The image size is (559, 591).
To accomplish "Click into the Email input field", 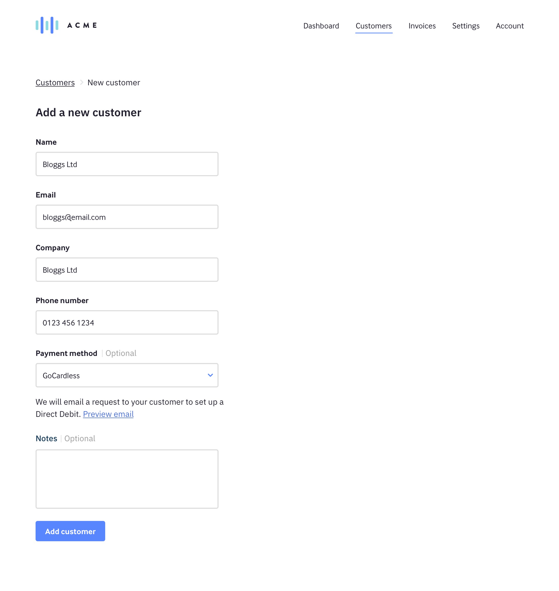I will coord(127,217).
